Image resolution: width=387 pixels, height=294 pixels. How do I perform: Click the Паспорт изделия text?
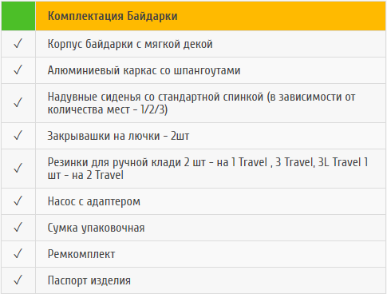[x=89, y=280]
